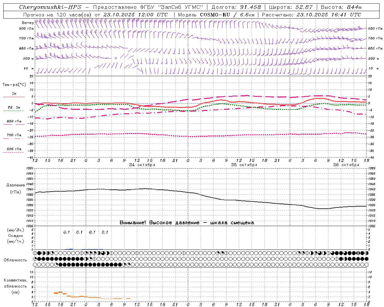Click the Ветер label of wind panel

(28, 23)
